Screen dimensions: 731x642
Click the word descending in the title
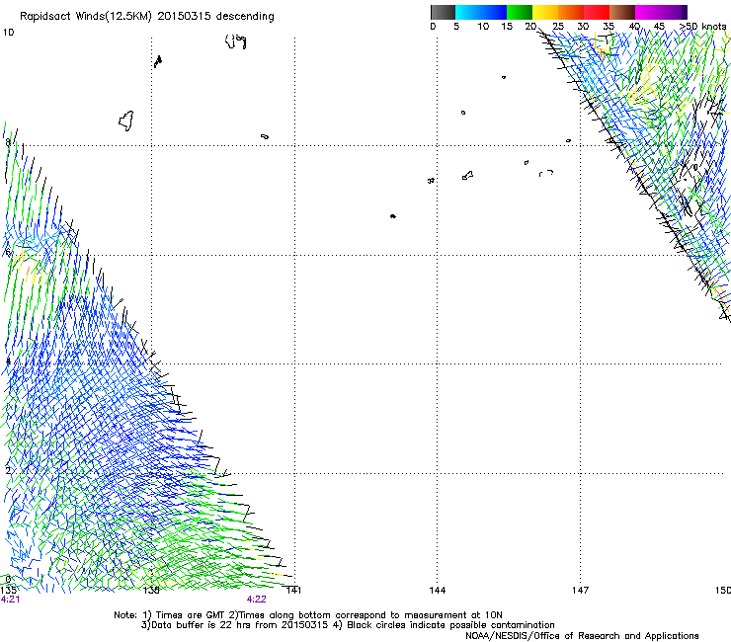[x=245, y=17]
